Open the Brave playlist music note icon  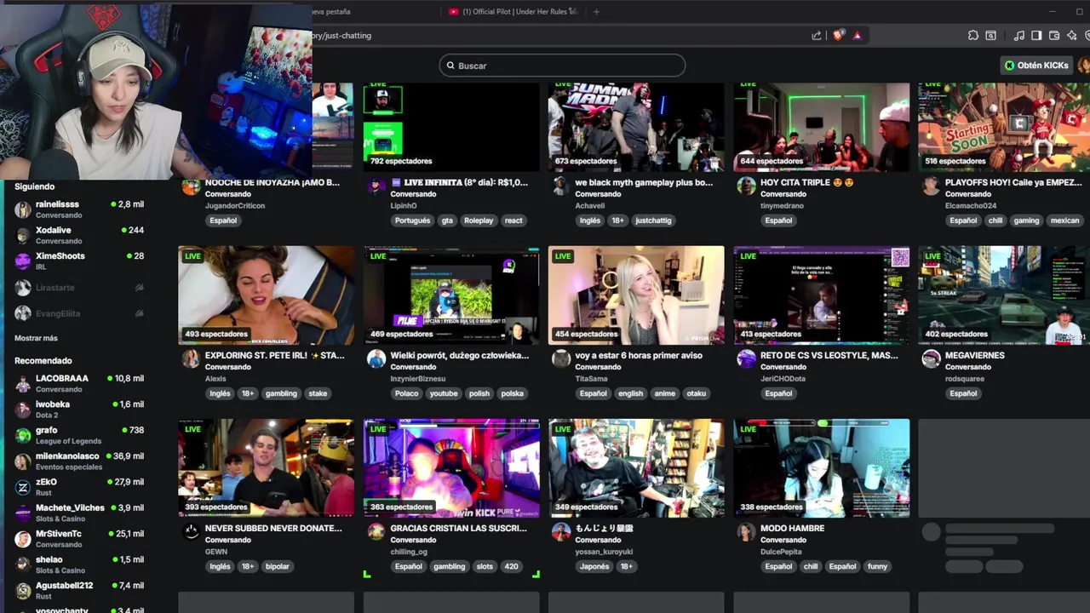coord(1019,36)
